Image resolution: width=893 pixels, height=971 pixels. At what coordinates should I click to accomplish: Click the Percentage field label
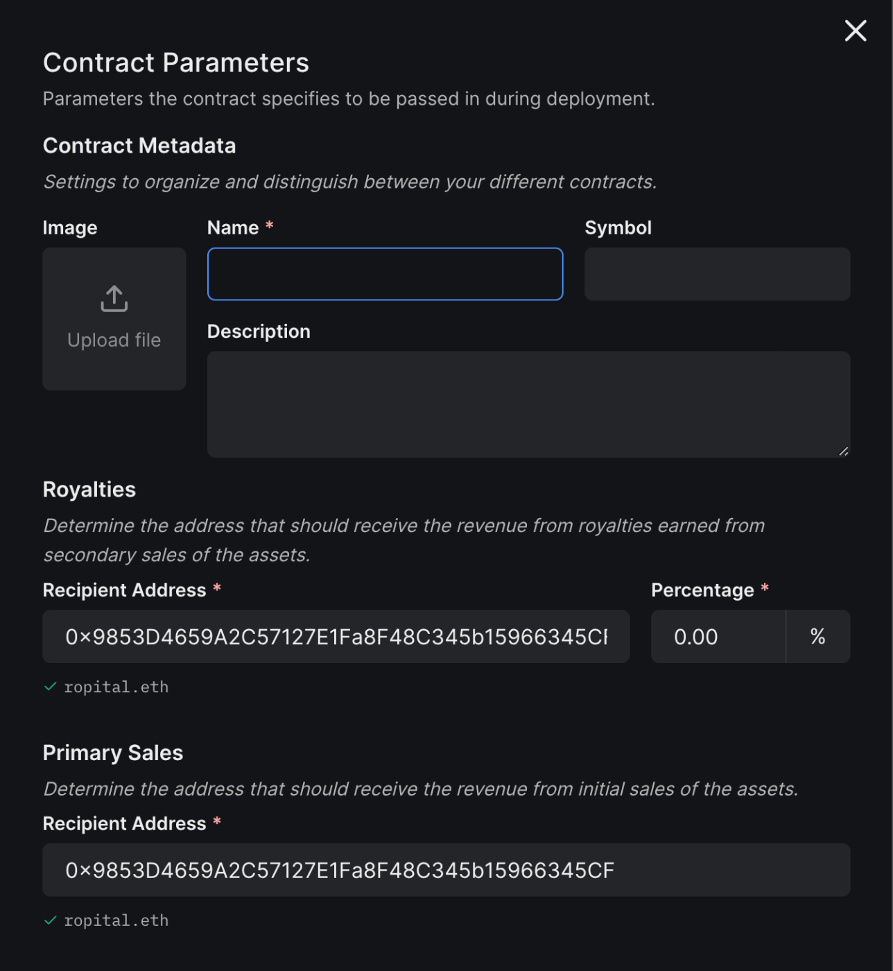702,590
